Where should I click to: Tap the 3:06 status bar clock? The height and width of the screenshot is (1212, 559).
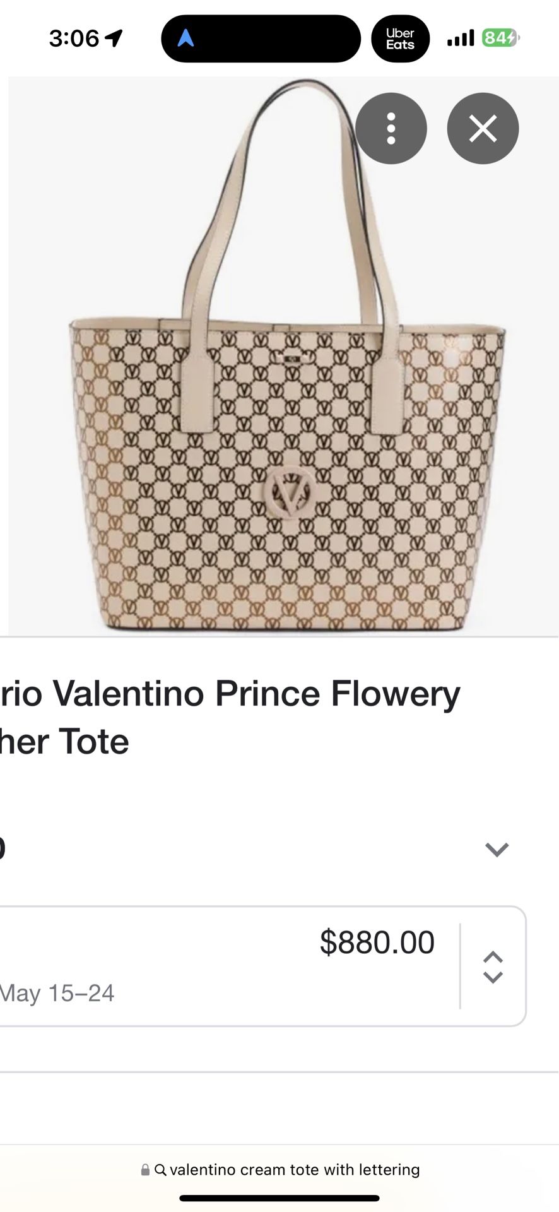pos(74,39)
